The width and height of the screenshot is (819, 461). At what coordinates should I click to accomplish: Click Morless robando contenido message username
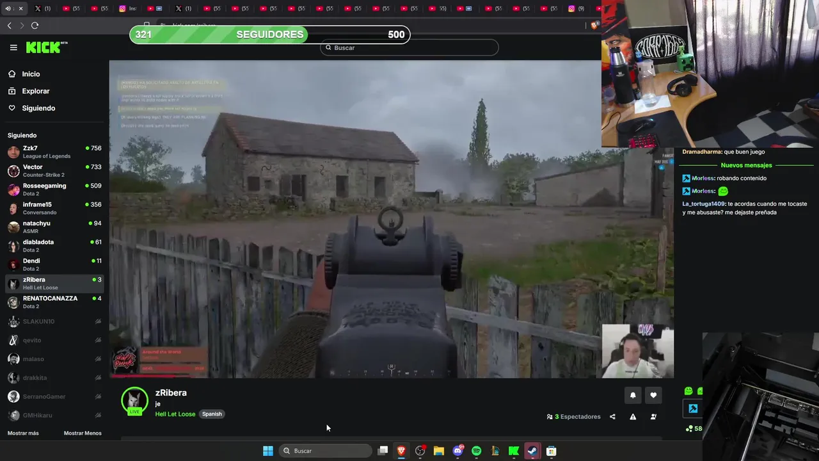pos(703,178)
